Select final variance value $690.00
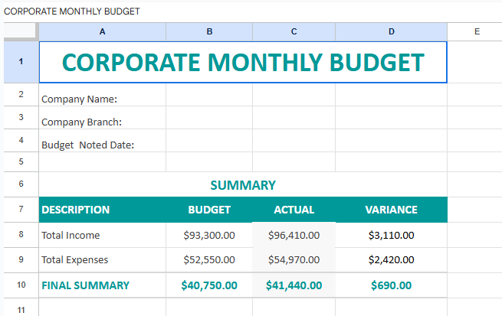This screenshot has width=502, height=316. pos(391,285)
